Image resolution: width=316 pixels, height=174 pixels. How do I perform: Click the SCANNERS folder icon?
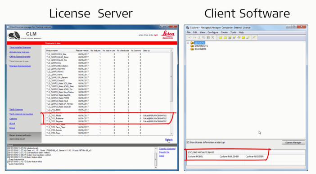coord(192,49)
